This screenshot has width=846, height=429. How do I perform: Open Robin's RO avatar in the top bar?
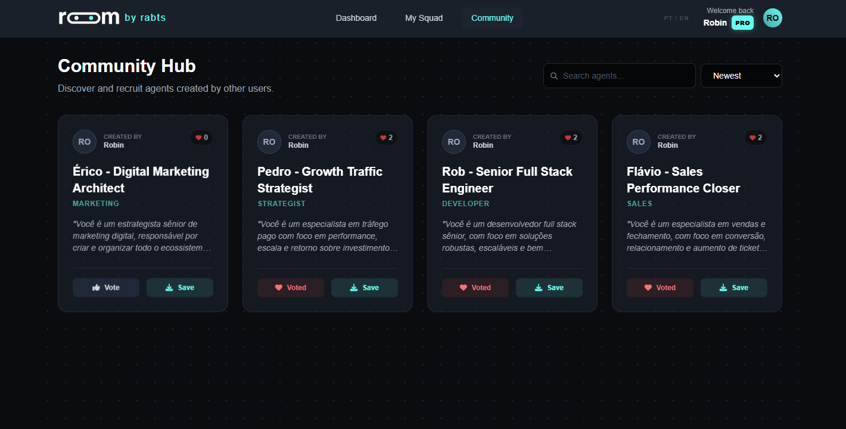[x=772, y=18]
